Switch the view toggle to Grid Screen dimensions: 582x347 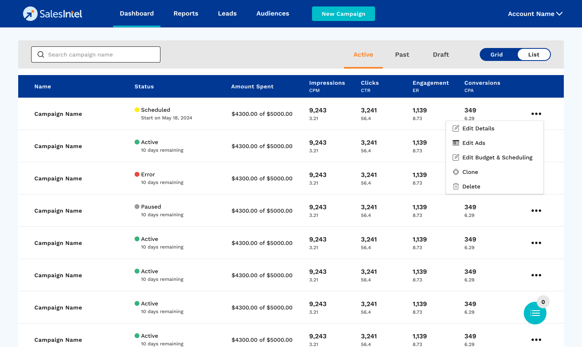pos(497,54)
